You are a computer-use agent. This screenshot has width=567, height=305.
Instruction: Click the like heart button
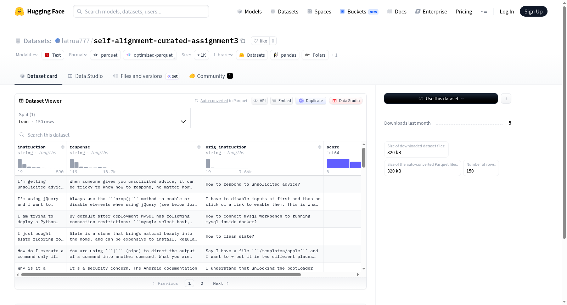click(260, 41)
